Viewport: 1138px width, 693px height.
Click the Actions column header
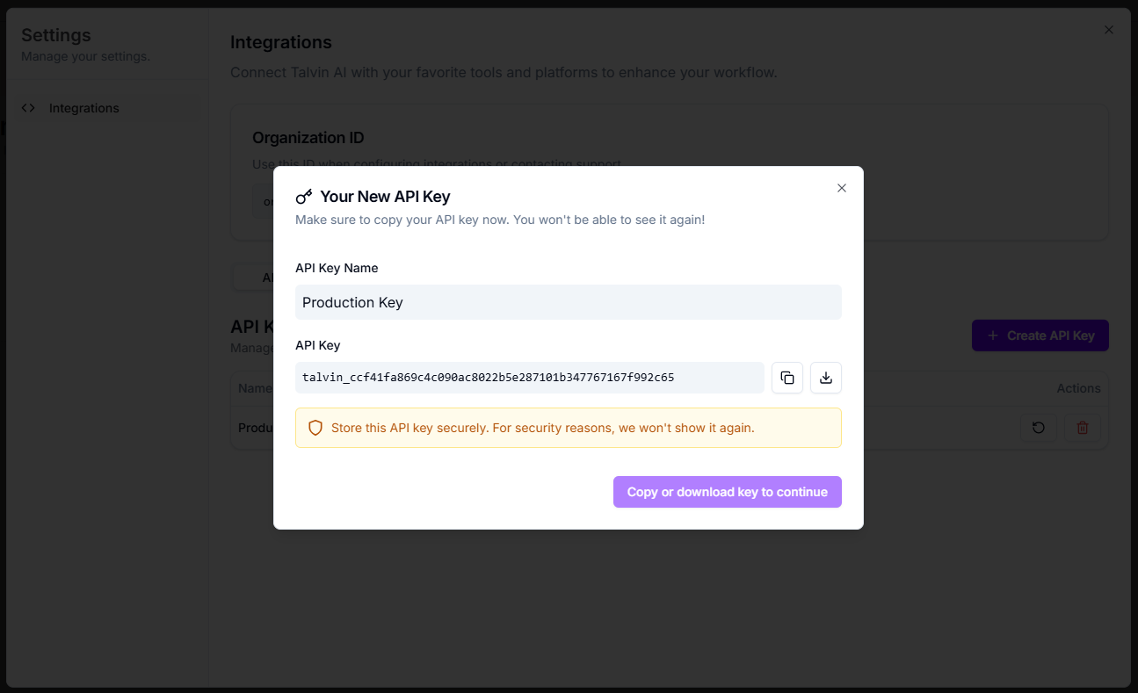click(x=1078, y=388)
